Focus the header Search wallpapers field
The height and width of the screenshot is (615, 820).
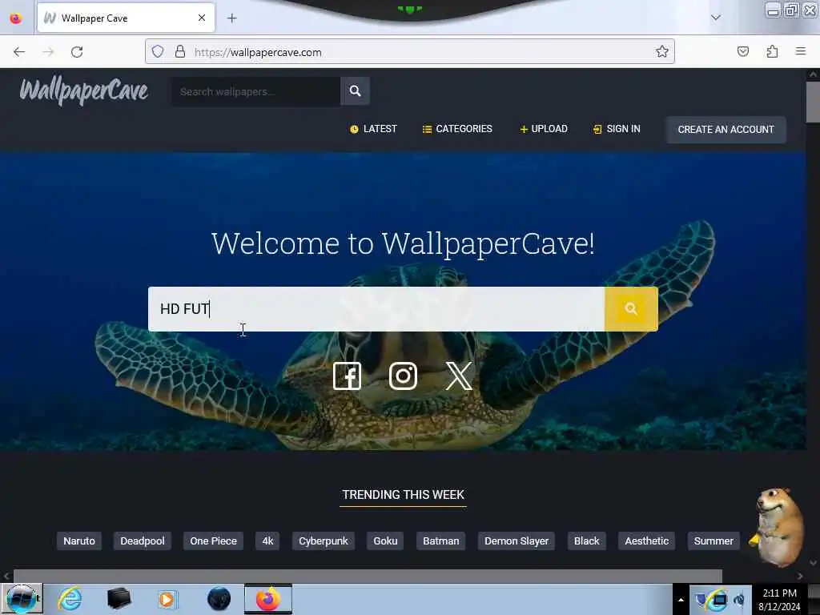255,91
